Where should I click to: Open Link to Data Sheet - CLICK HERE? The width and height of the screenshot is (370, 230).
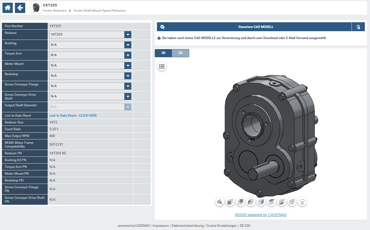point(73,116)
